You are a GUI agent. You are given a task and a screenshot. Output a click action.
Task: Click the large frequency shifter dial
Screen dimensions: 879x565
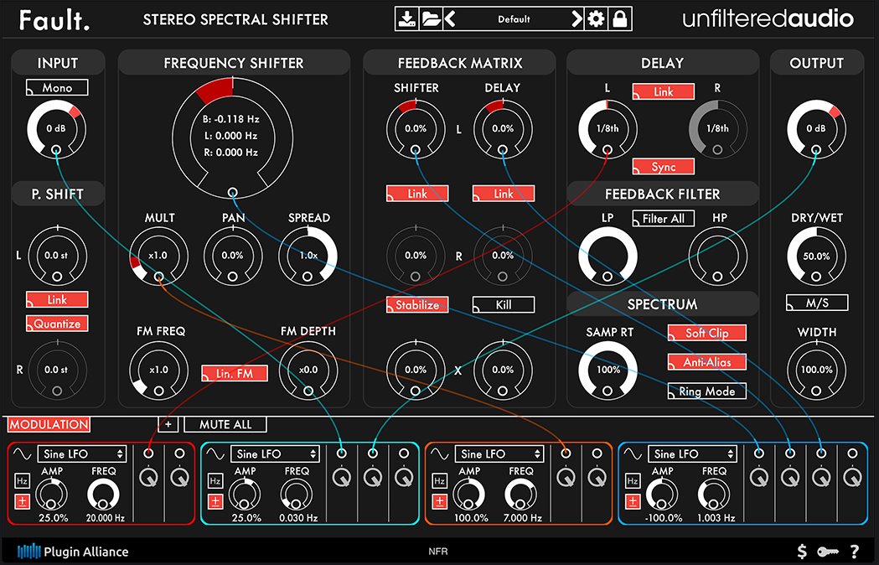[x=232, y=137]
